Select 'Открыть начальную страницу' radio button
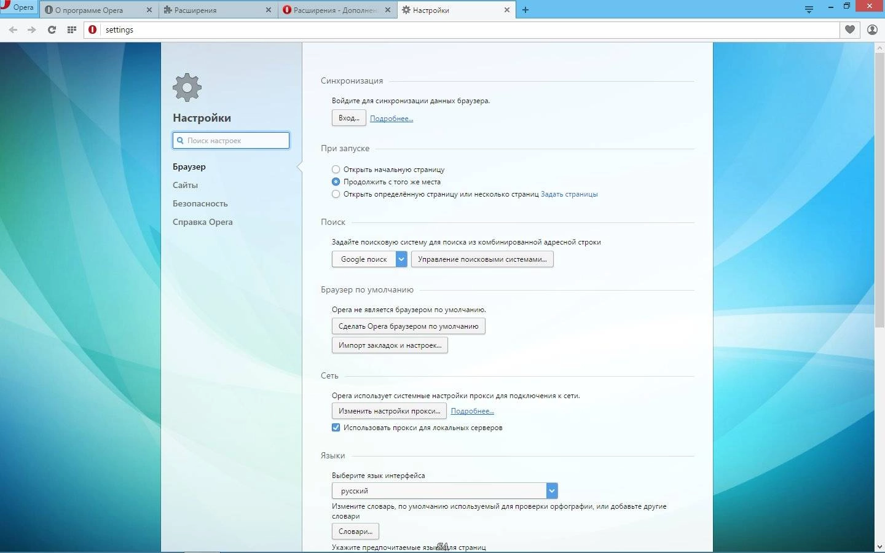 coord(336,169)
